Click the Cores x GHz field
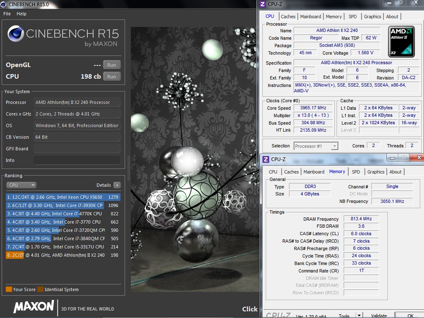This screenshot has width=424, height=318. pyautogui.click(x=77, y=114)
